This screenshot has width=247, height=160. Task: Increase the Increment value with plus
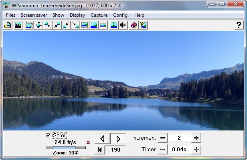(196, 138)
